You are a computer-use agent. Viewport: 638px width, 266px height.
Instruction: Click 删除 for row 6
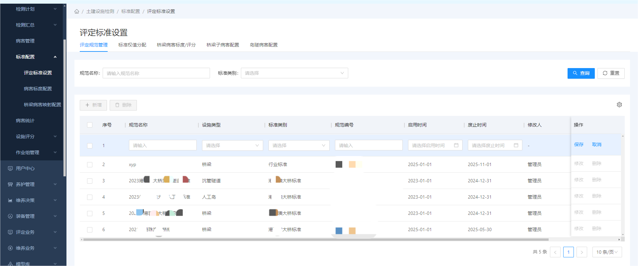597,228
